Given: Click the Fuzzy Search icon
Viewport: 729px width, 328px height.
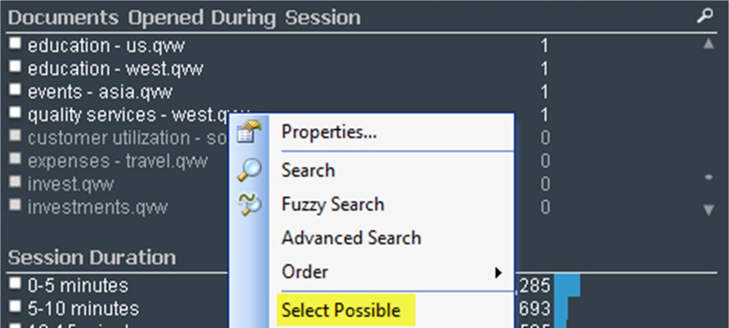Looking at the screenshot, I should pyautogui.click(x=250, y=205).
